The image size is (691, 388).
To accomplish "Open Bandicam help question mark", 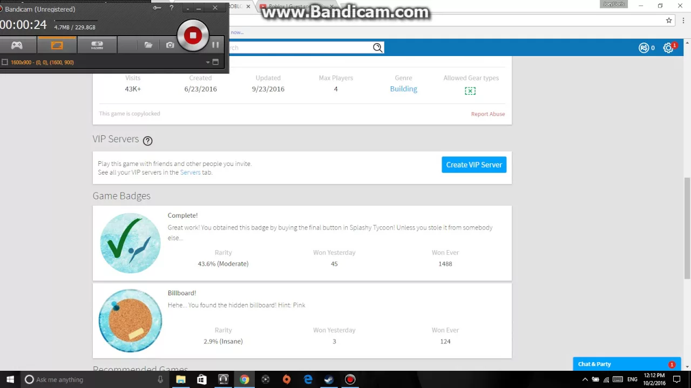I will tap(172, 8).
